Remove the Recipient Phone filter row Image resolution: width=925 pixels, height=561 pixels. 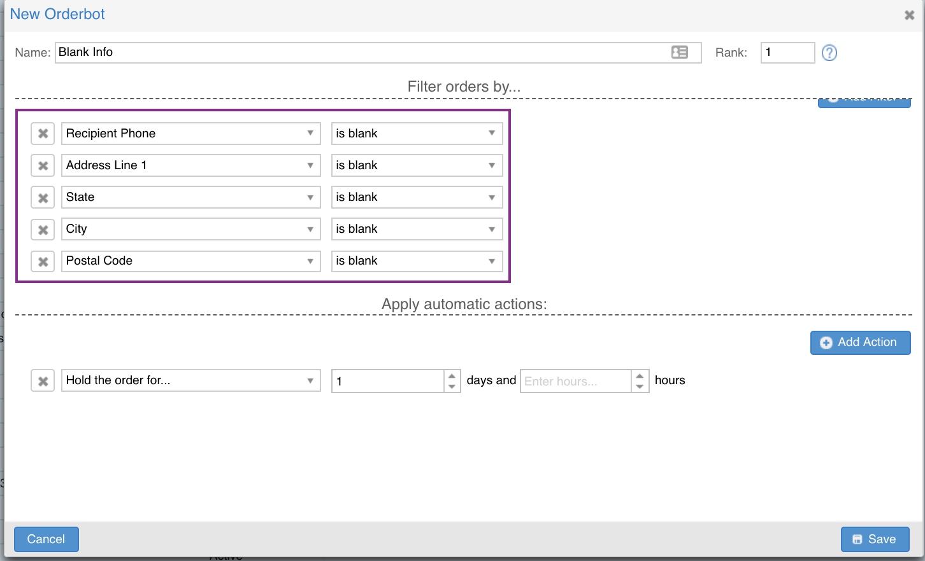[43, 134]
